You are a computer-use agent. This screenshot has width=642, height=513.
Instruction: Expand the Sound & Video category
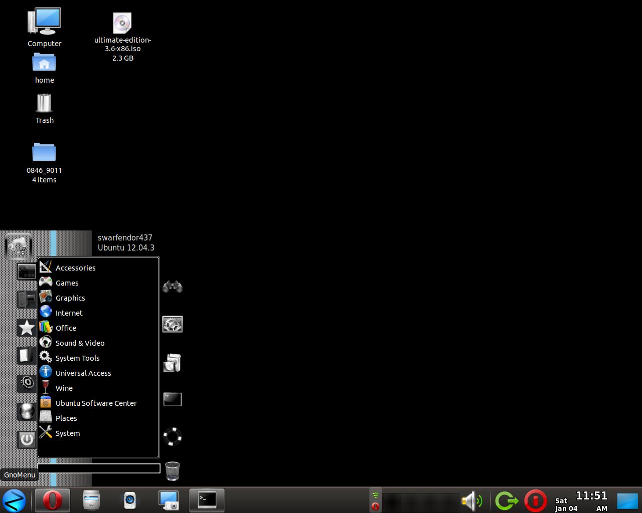[80, 343]
